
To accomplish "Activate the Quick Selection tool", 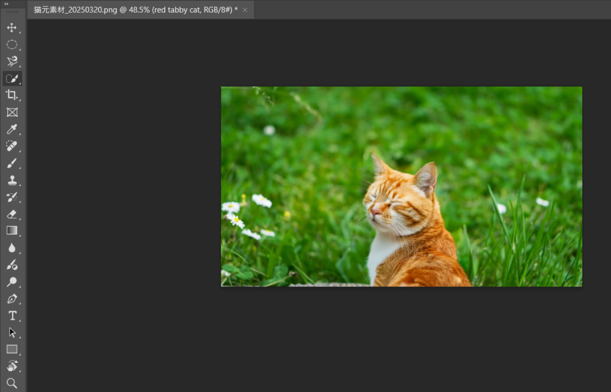I will click(12, 79).
